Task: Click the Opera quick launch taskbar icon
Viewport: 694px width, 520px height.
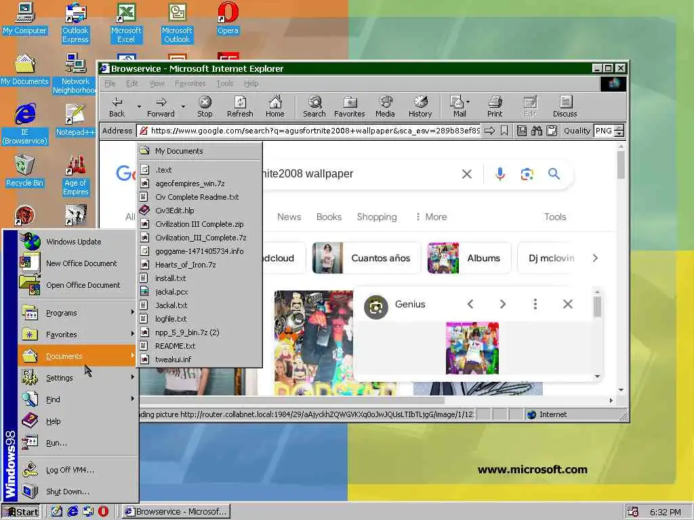Action: point(103,511)
